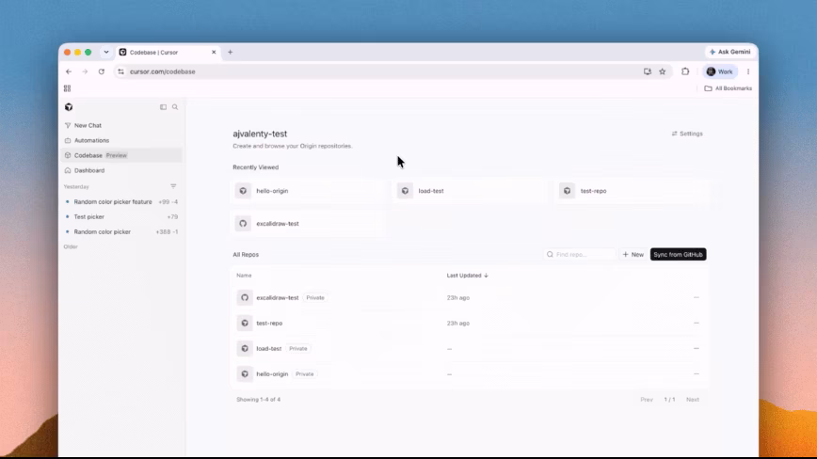817x459 pixels.
Task: Focus the Find repo search field
Action: [580, 255]
